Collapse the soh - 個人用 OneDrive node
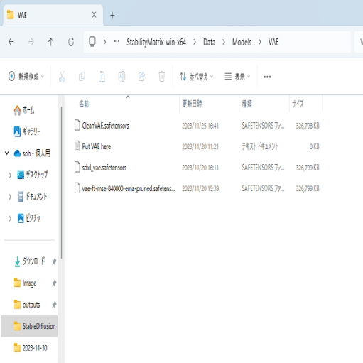This screenshot has height=363, width=363. [7, 153]
